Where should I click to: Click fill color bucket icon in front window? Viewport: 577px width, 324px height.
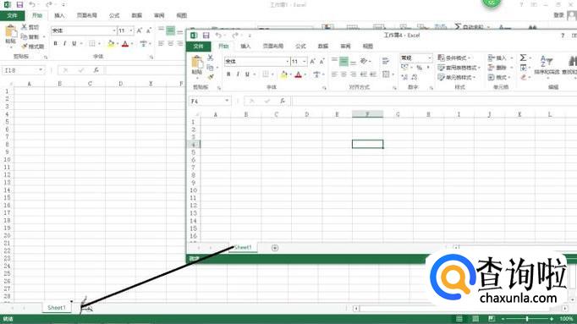(283, 74)
